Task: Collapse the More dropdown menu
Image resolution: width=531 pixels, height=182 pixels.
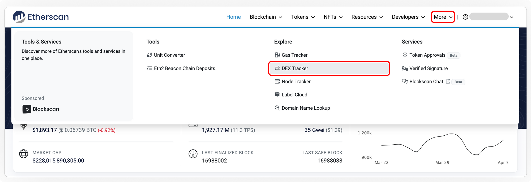Action: tap(443, 17)
